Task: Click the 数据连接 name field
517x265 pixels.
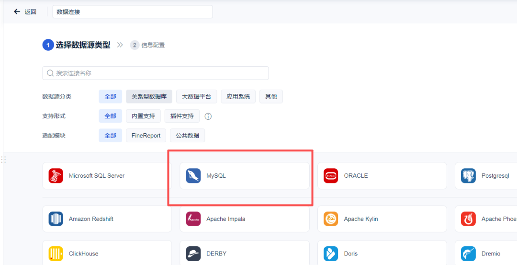Action: pos(133,12)
